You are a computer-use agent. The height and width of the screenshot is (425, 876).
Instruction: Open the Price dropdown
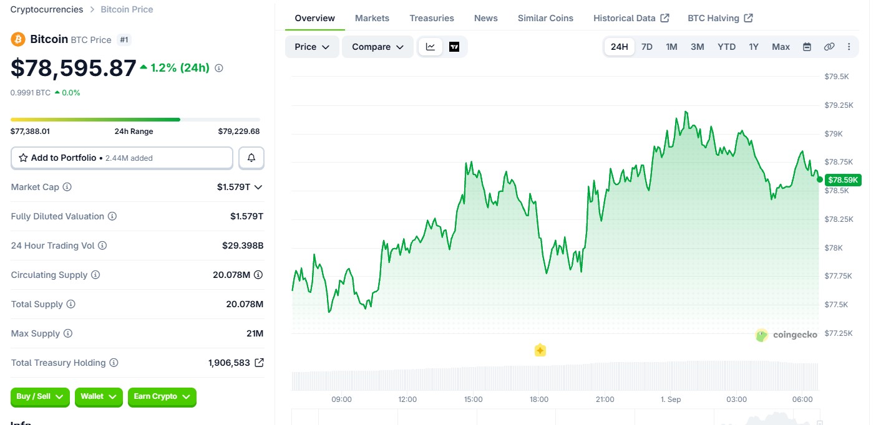[312, 47]
